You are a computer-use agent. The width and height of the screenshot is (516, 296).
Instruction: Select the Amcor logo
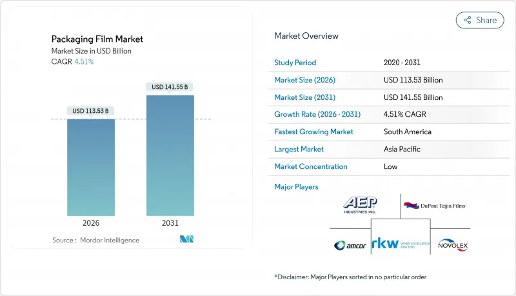350,245
